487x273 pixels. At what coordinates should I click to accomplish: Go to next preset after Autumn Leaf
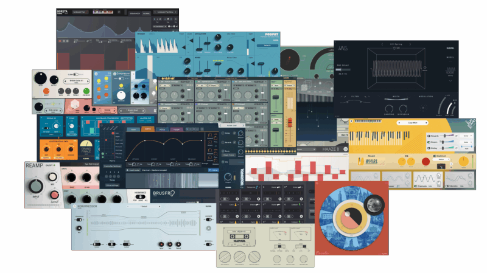tap(243, 125)
